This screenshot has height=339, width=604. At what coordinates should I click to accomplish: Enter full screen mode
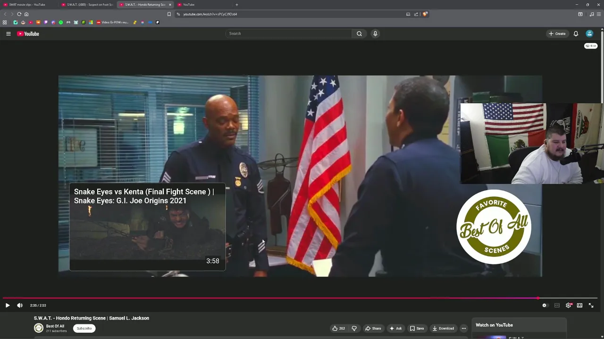tap(591, 305)
